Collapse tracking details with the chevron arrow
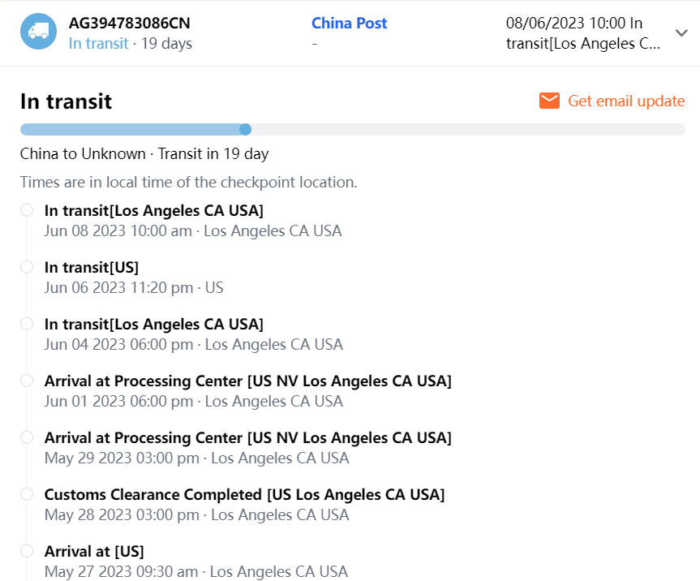Screen dimensions: 700x581 tap(681, 32)
